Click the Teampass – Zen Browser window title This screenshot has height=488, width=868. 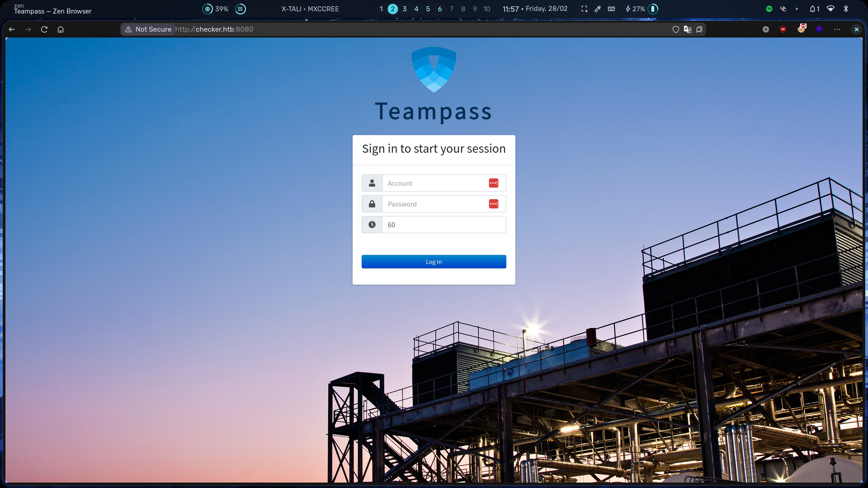(x=52, y=11)
